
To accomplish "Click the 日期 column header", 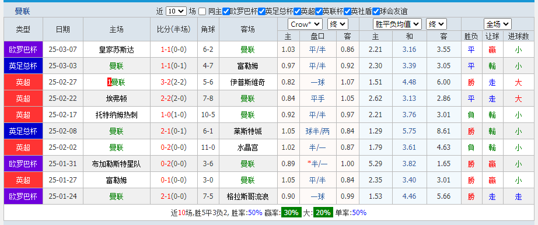I will (x=63, y=30).
